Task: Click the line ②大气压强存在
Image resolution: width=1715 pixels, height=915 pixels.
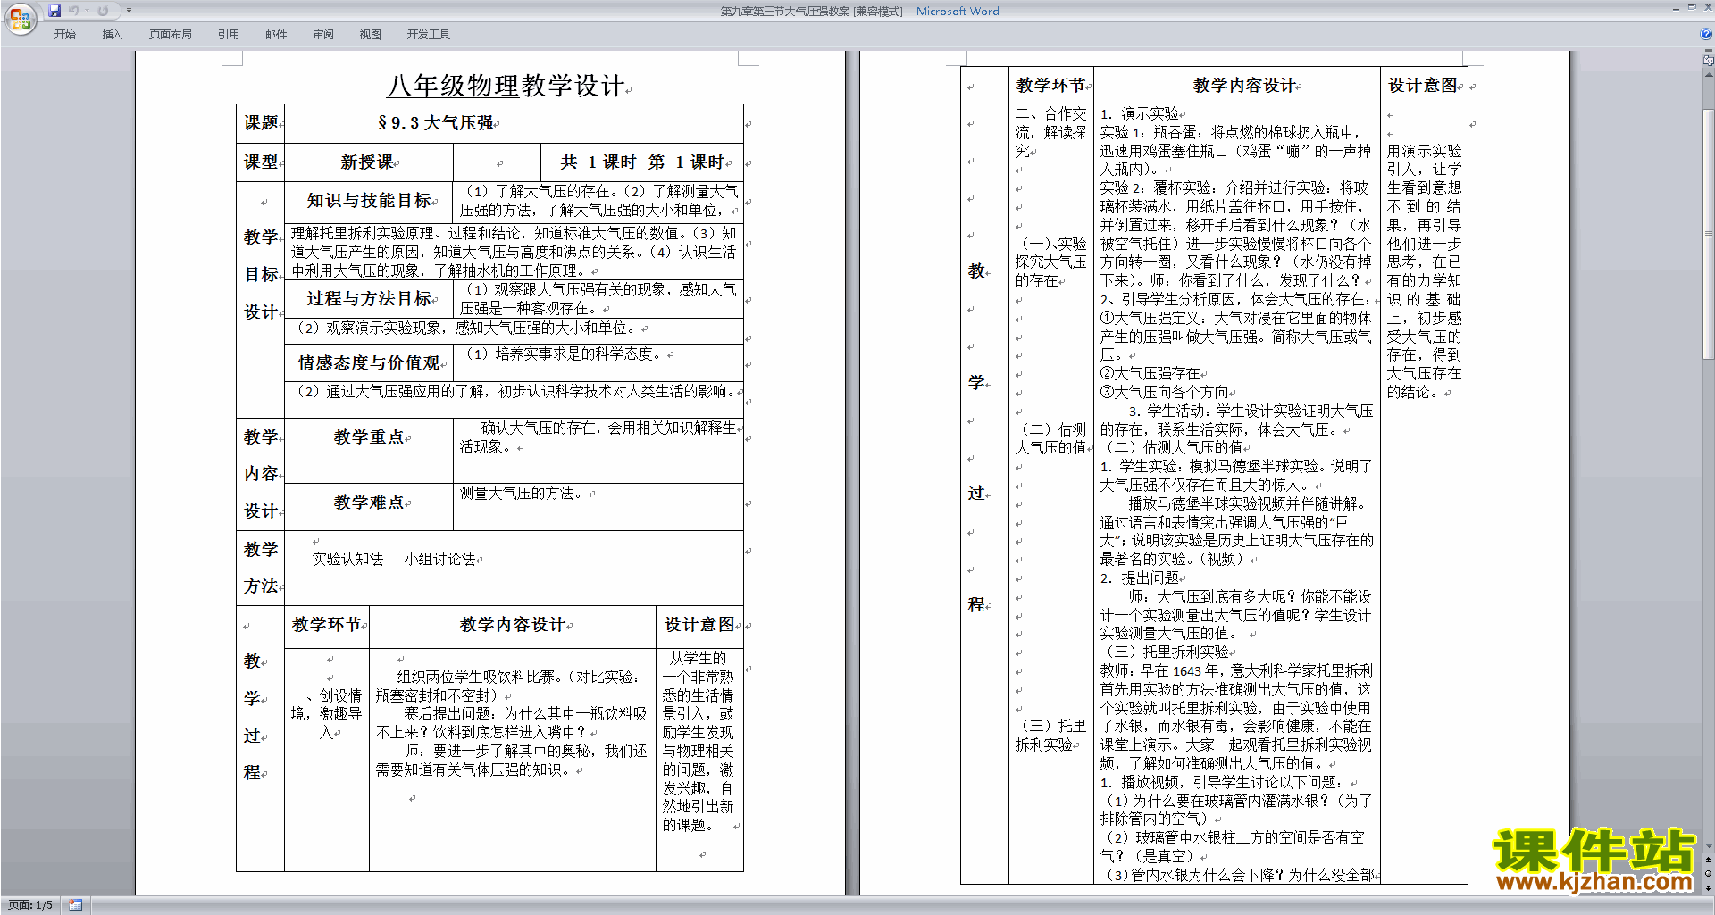Action: [x=1150, y=374]
